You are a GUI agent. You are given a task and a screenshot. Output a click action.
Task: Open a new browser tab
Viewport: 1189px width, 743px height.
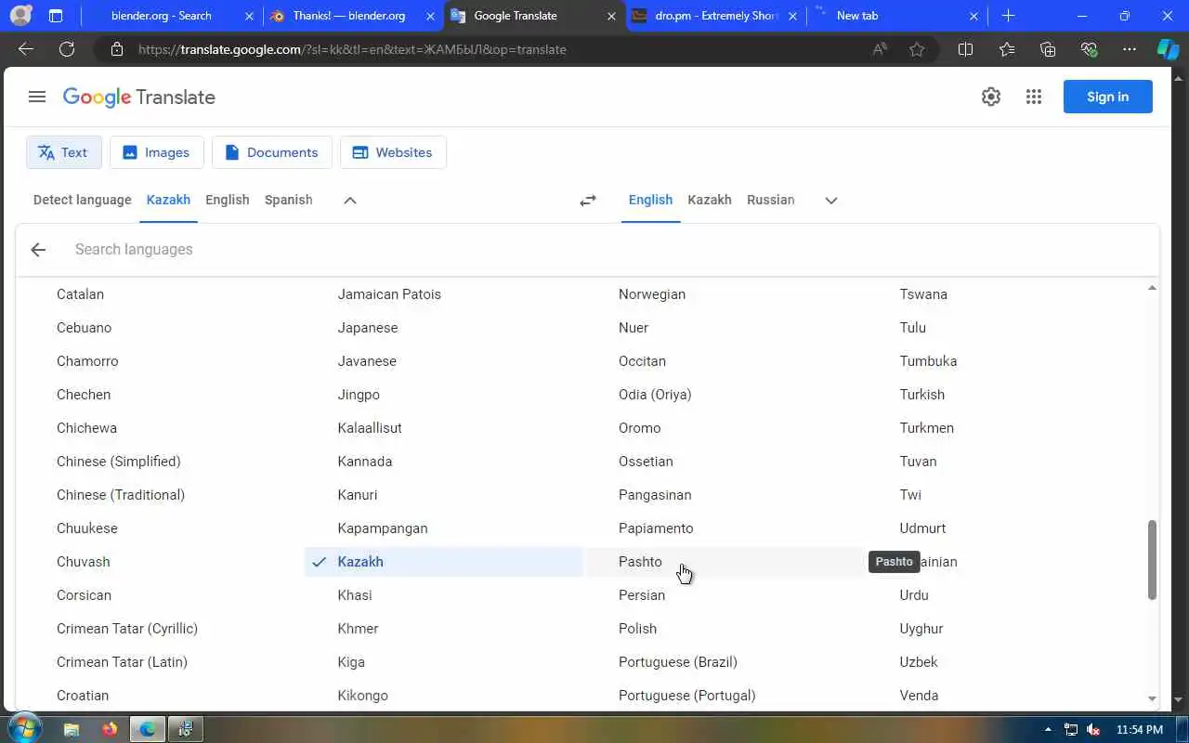click(x=1009, y=16)
